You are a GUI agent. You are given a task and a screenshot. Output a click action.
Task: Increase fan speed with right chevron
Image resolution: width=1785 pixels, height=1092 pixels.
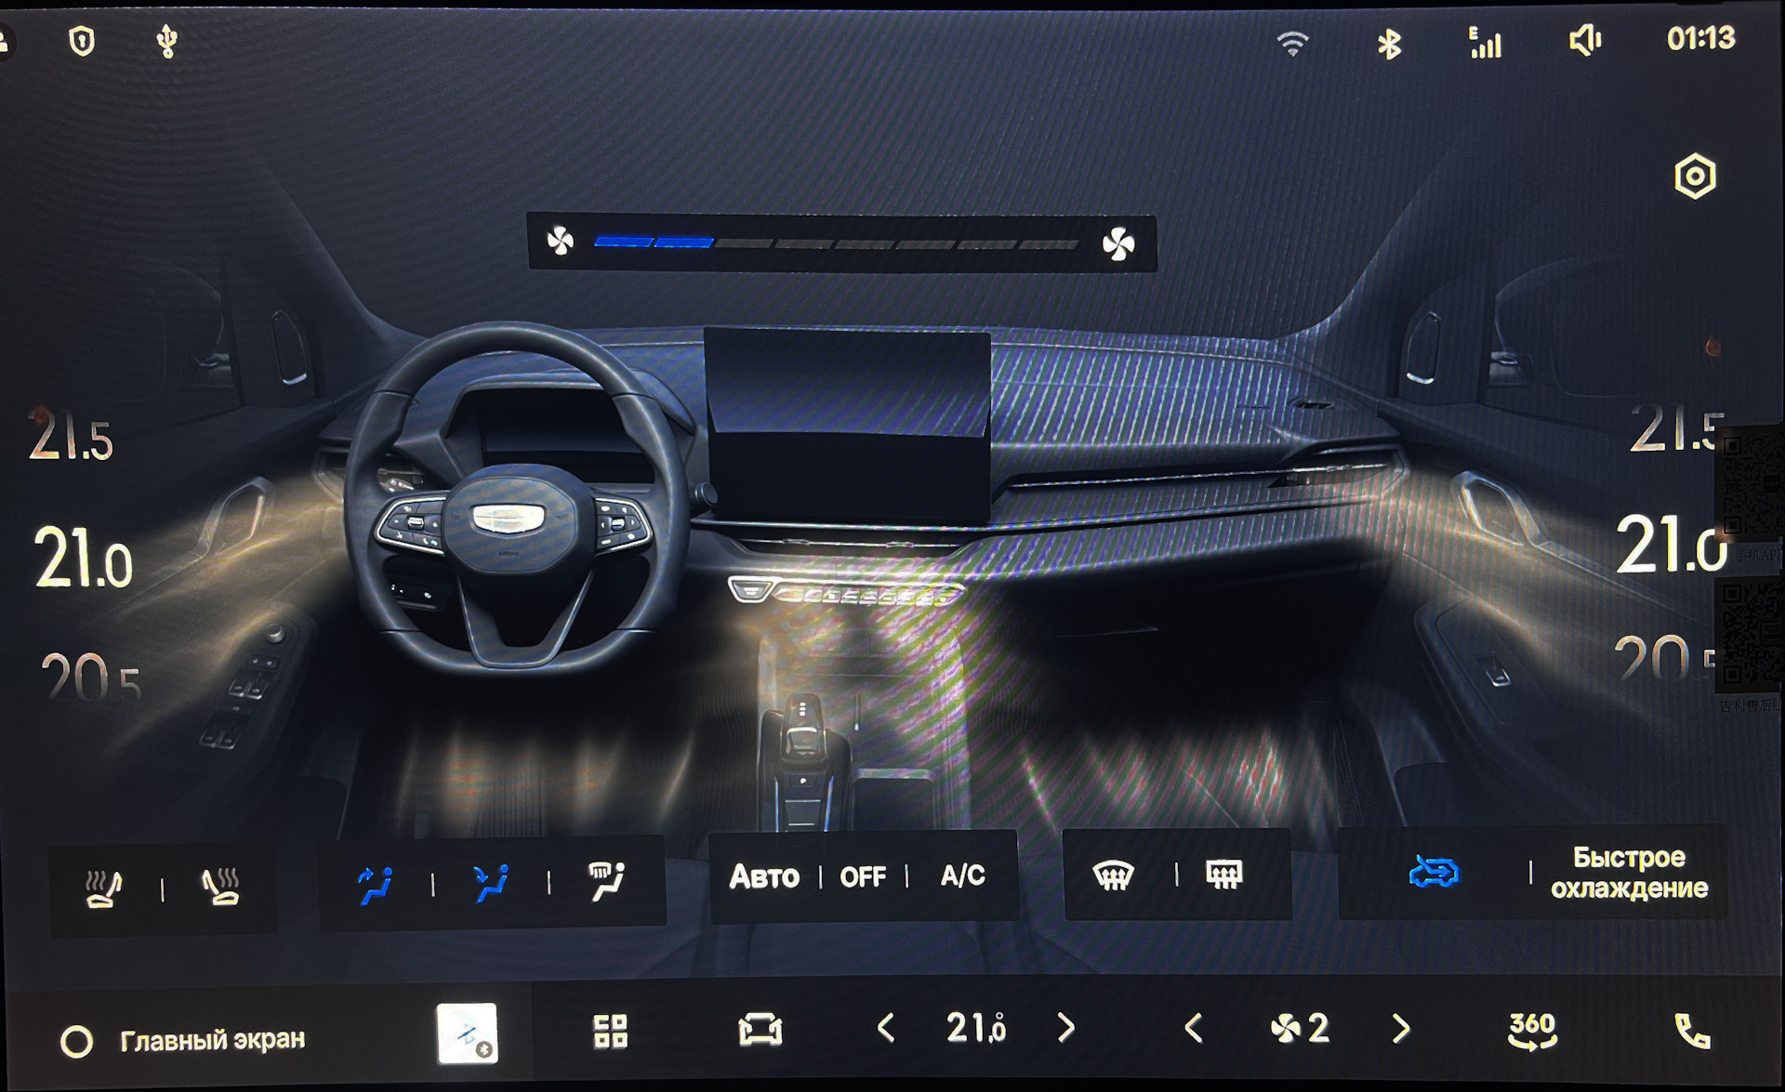click(1400, 1028)
